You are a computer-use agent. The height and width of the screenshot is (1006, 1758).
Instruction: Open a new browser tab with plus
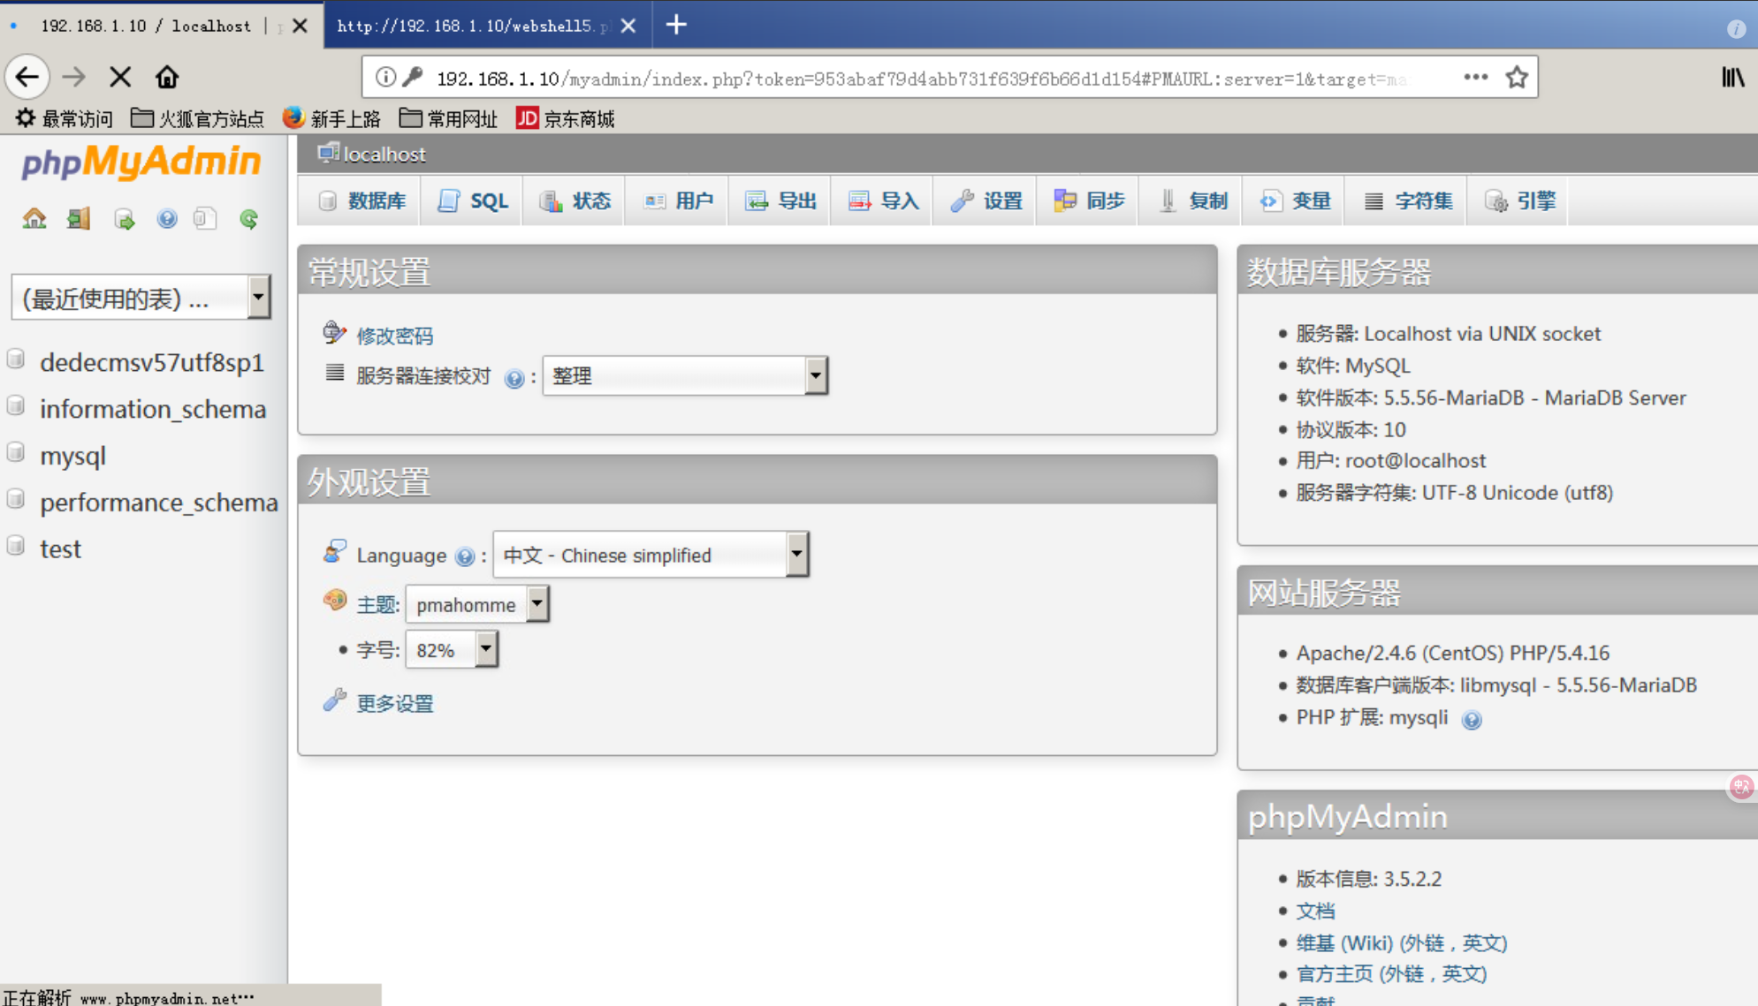pyautogui.click(x=676, y=25)
